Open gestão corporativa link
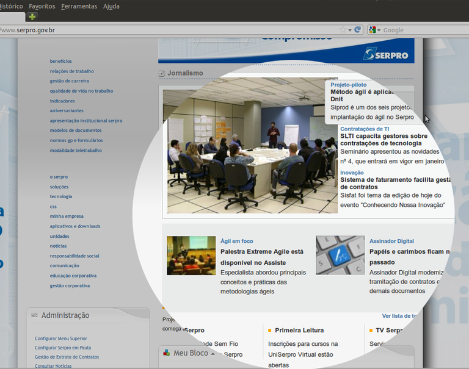 [x=70, y=285]
